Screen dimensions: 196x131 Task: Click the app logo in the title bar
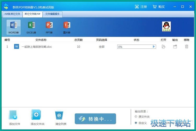pyautogui.click(x=6, y=7)
